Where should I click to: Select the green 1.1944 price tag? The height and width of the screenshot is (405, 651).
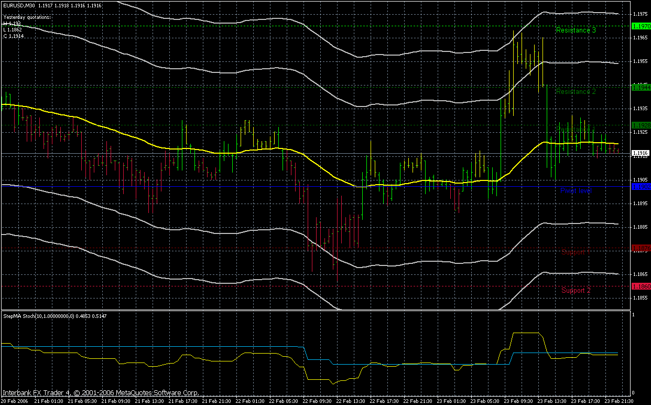point(641,88)
